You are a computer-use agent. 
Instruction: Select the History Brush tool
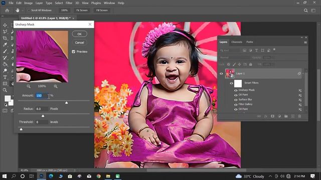5,58
